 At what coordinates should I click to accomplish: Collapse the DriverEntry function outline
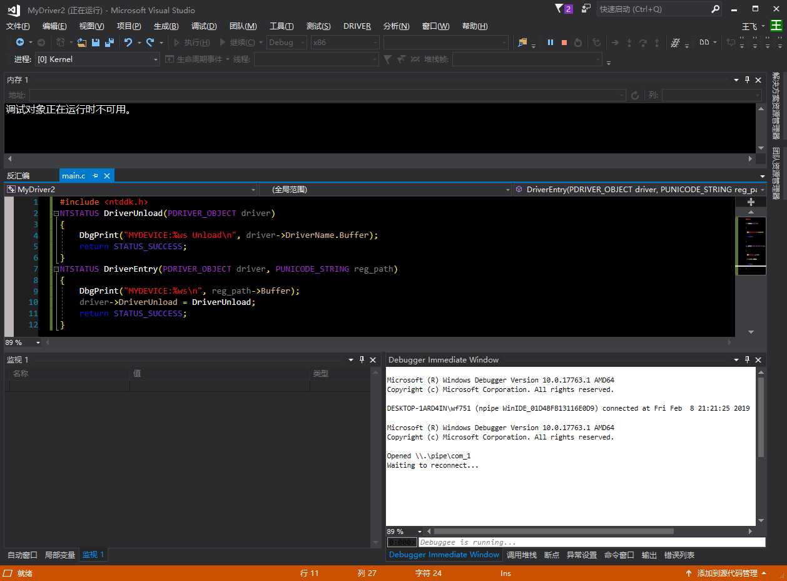[56, 269]
